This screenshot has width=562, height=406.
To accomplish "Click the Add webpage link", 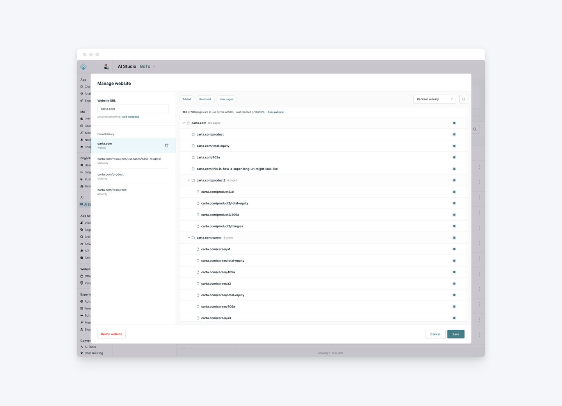I will pyautogui.click(x=131, y=117).
